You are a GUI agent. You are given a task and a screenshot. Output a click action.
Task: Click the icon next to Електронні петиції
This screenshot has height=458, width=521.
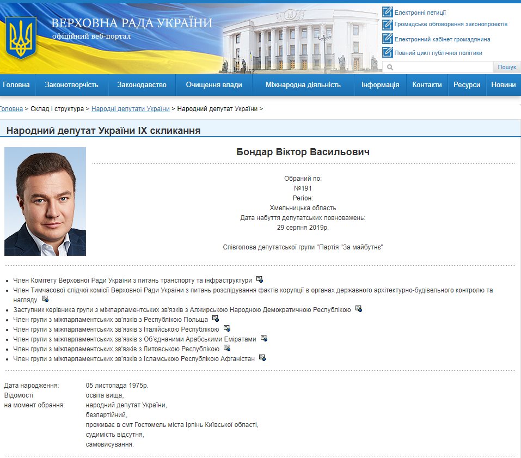click(387, 12)
